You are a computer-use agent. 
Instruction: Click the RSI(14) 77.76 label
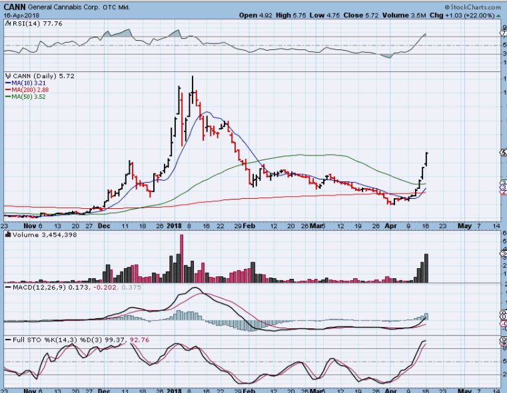coord(37,23)
